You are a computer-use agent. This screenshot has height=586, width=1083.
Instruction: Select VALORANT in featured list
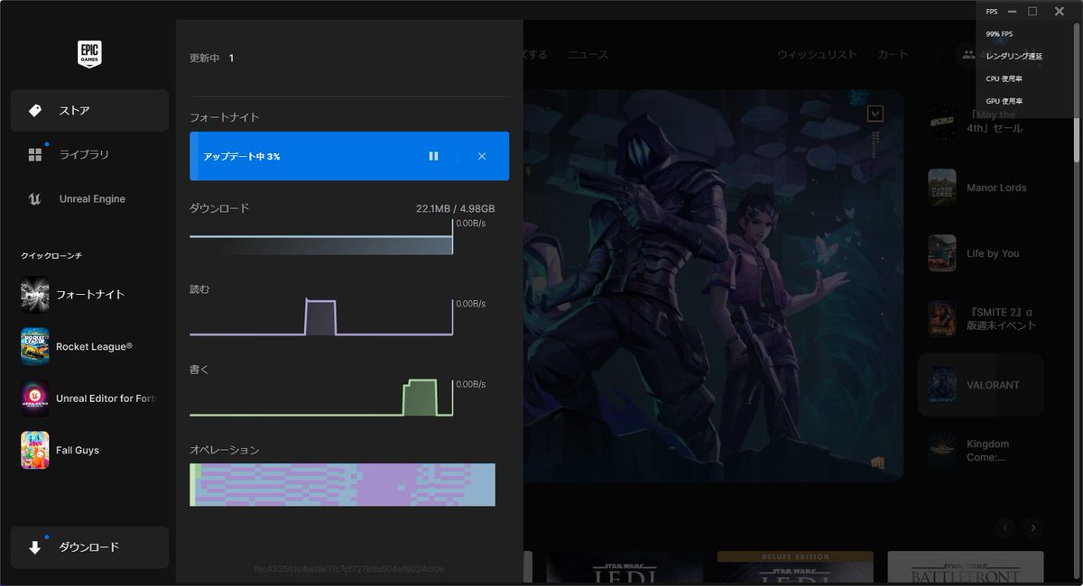[x=981, y=385]
